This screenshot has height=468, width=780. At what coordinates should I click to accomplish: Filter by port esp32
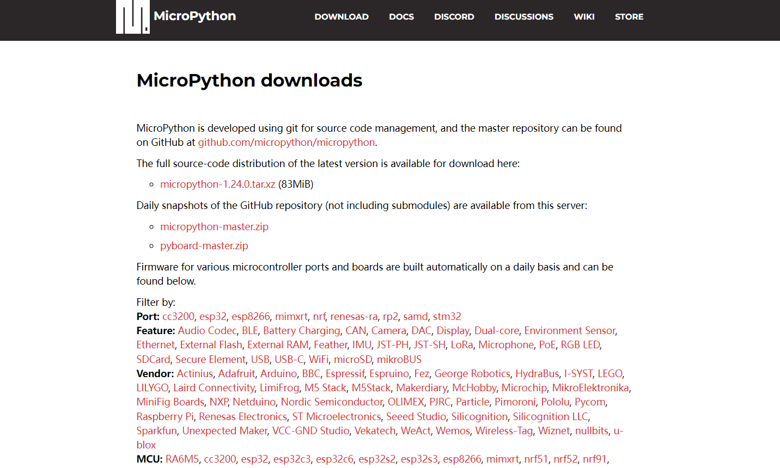(213, 317)
